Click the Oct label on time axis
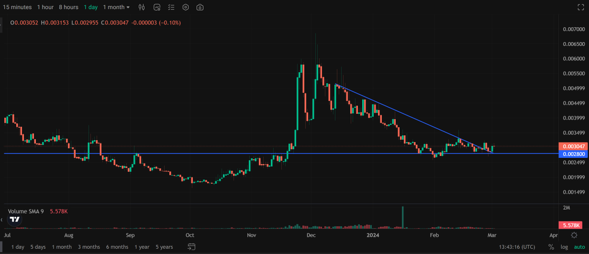 tap(190, 235)
